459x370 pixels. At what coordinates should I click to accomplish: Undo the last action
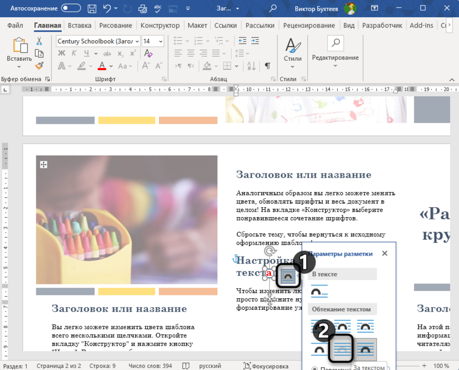coord(107,8)
